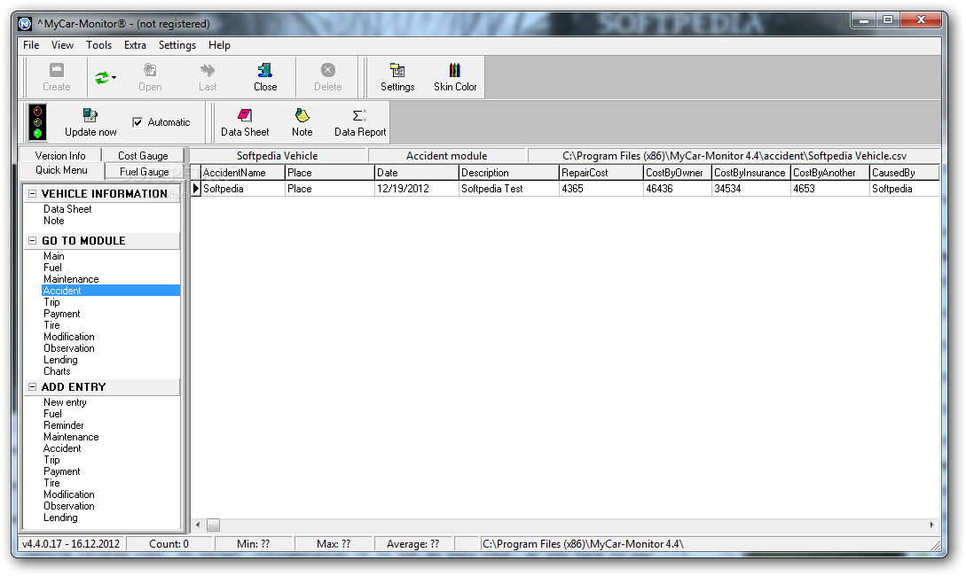The image size is (966, 576).
Task: Open the Skin Color chooser
Action: tap(455, 77)
